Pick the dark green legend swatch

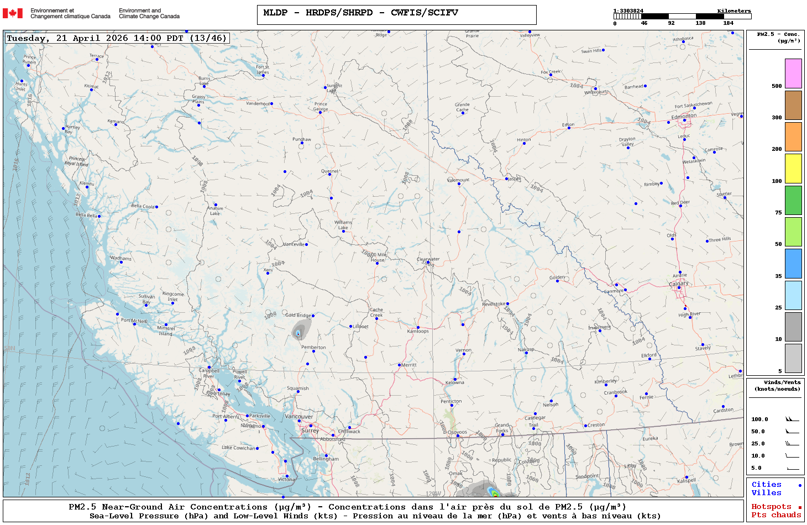pyautogui.click(x=793, y=200)
